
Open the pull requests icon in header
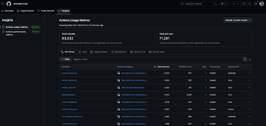click(250, 4)
